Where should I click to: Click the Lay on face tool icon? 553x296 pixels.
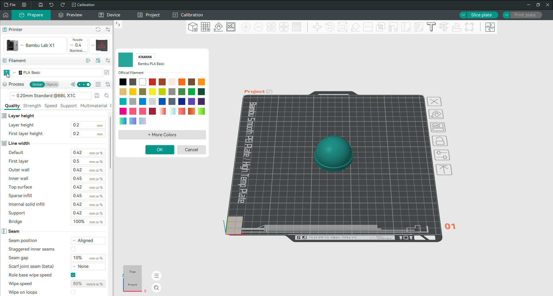pos(355,27)
